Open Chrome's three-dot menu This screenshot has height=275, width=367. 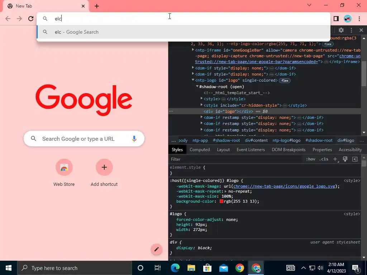click(x=359, y=19)
